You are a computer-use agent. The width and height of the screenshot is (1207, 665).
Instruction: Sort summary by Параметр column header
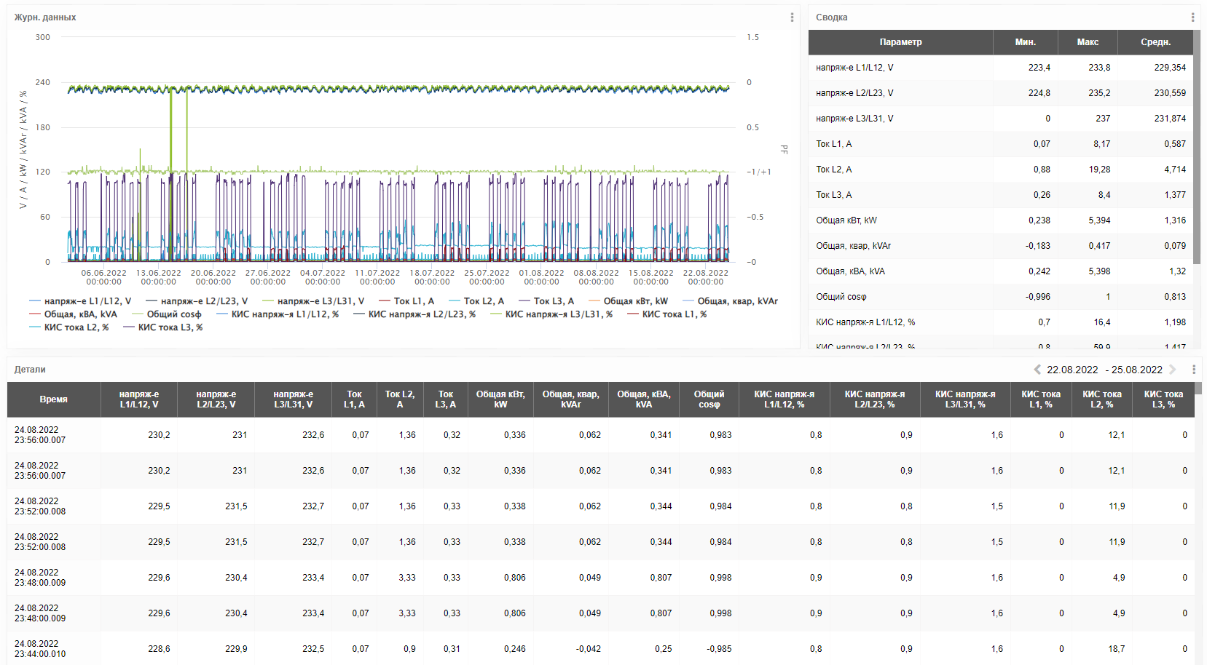pos(900,42)
